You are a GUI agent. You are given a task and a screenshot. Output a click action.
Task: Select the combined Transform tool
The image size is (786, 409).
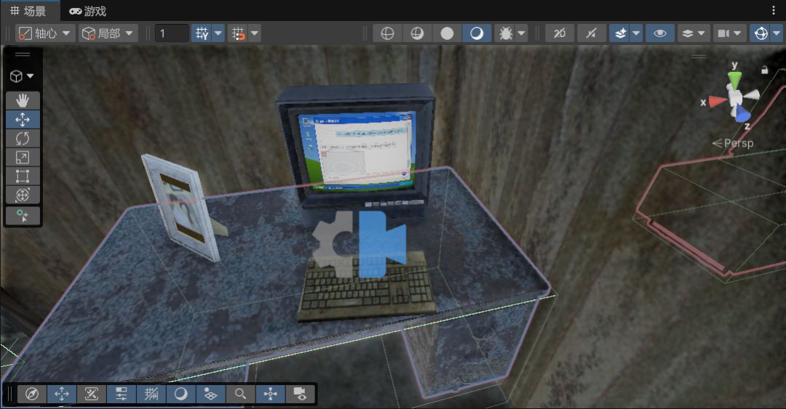point(23,195)
